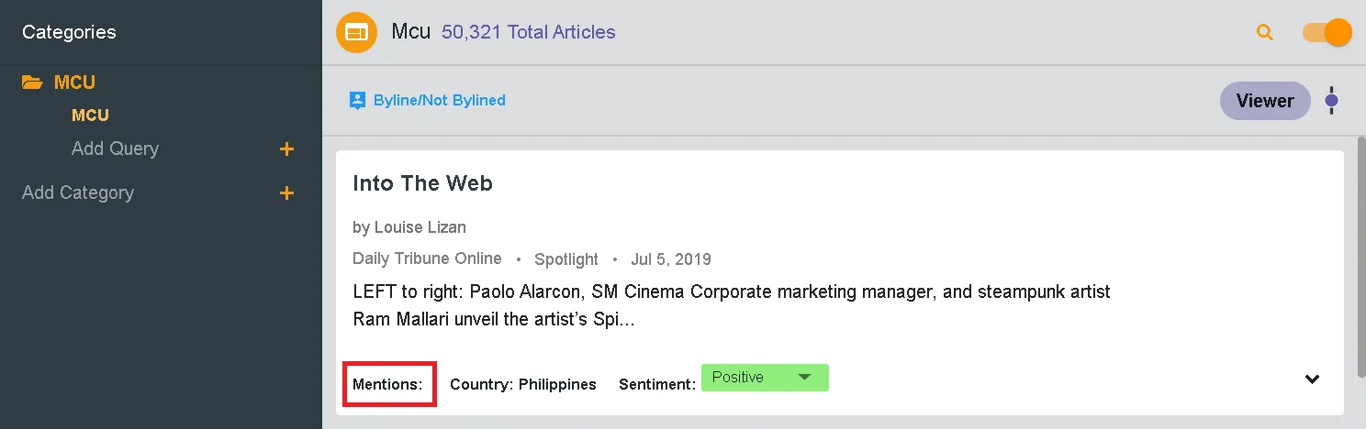Screen dimensions: 1366x429
Task: Click the orange Mcu newspaper icon
Action: click(x=356, y=33)
